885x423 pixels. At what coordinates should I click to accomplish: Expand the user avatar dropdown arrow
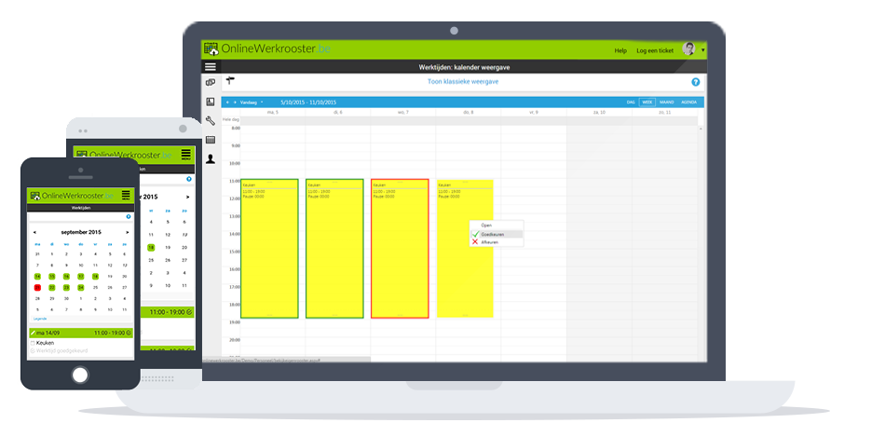click(703, 49)
